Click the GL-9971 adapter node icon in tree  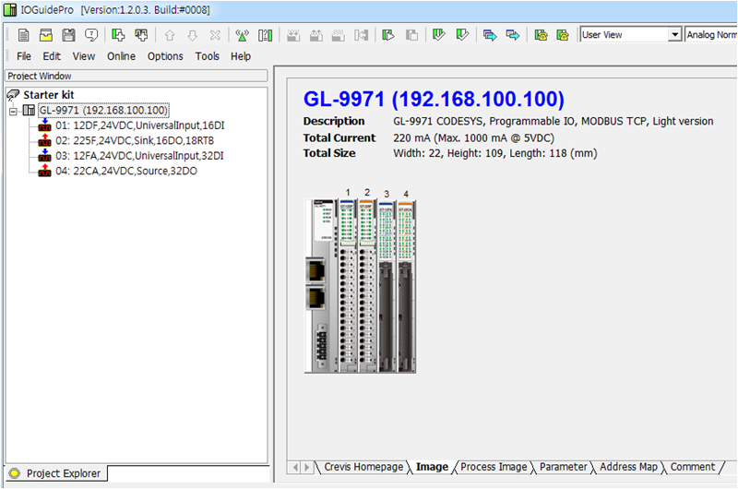pyautogui.click(x=29, y=110)
